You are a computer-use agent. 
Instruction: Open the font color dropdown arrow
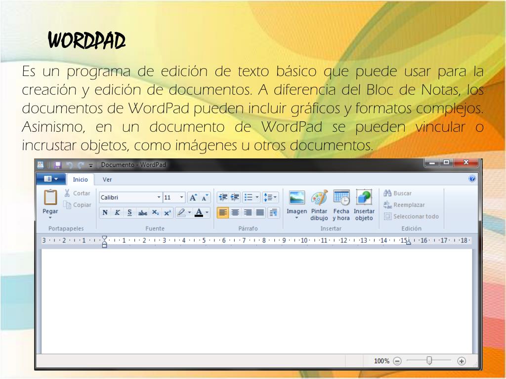(x=207, y=212)
